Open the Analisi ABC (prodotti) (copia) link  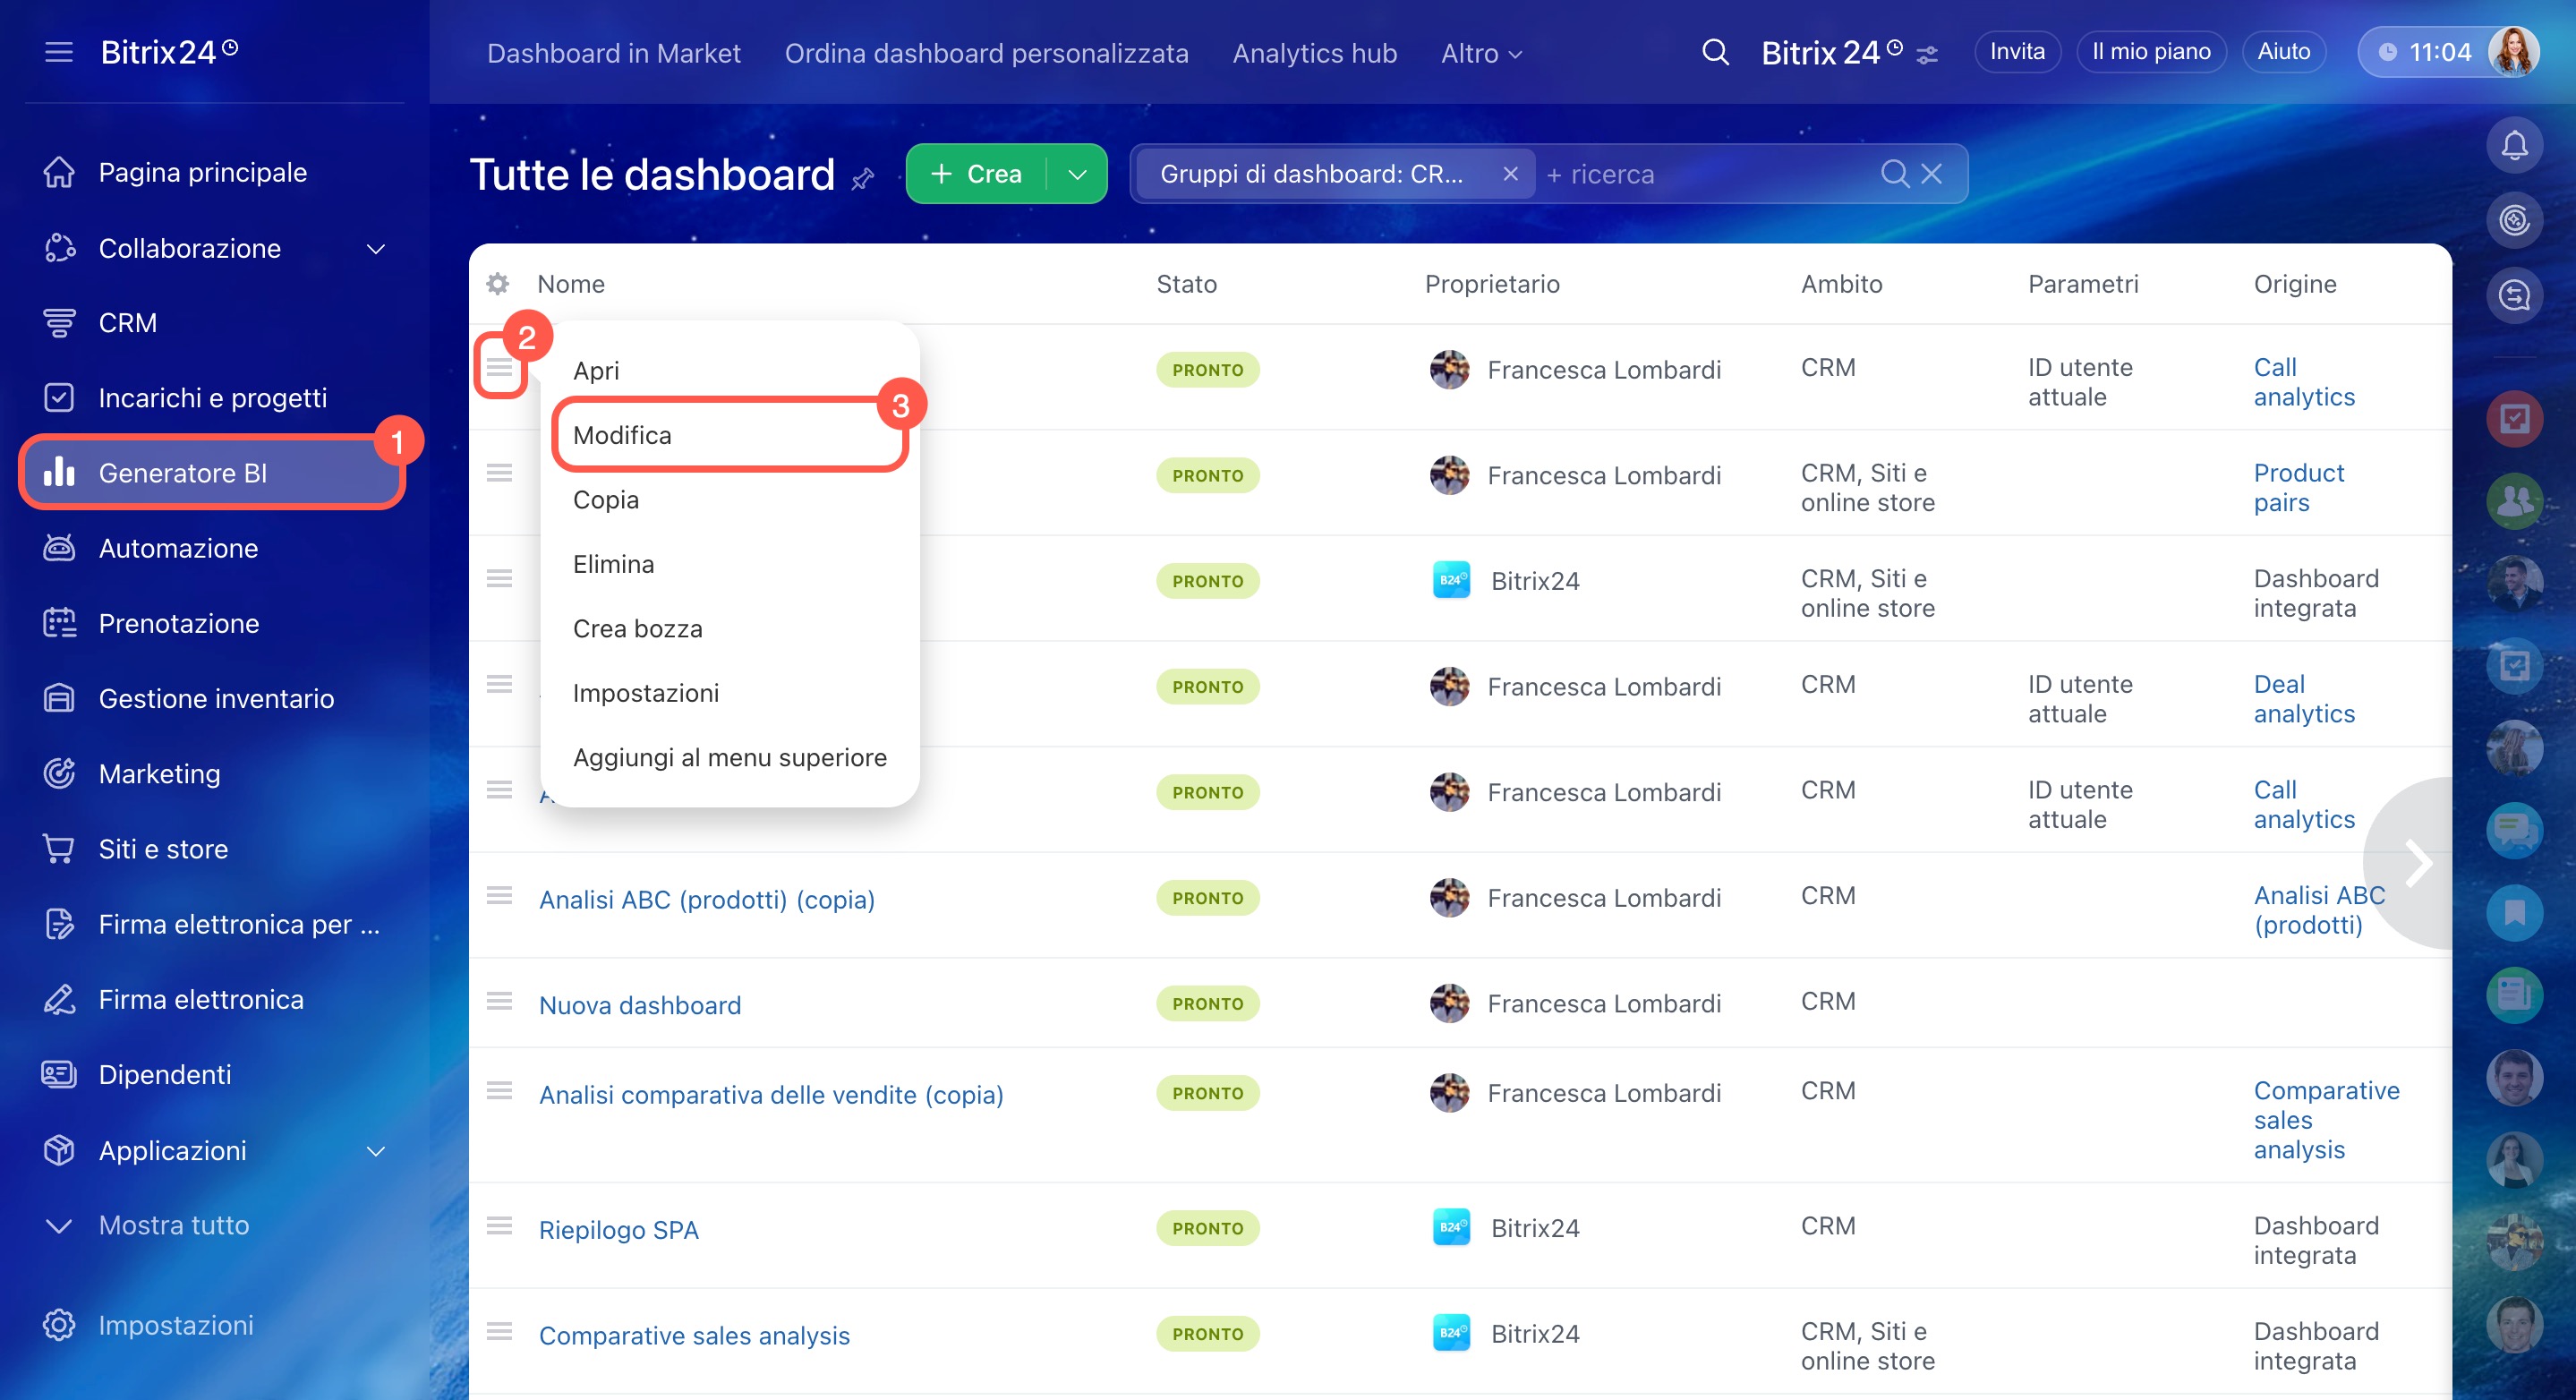[706, 899]
